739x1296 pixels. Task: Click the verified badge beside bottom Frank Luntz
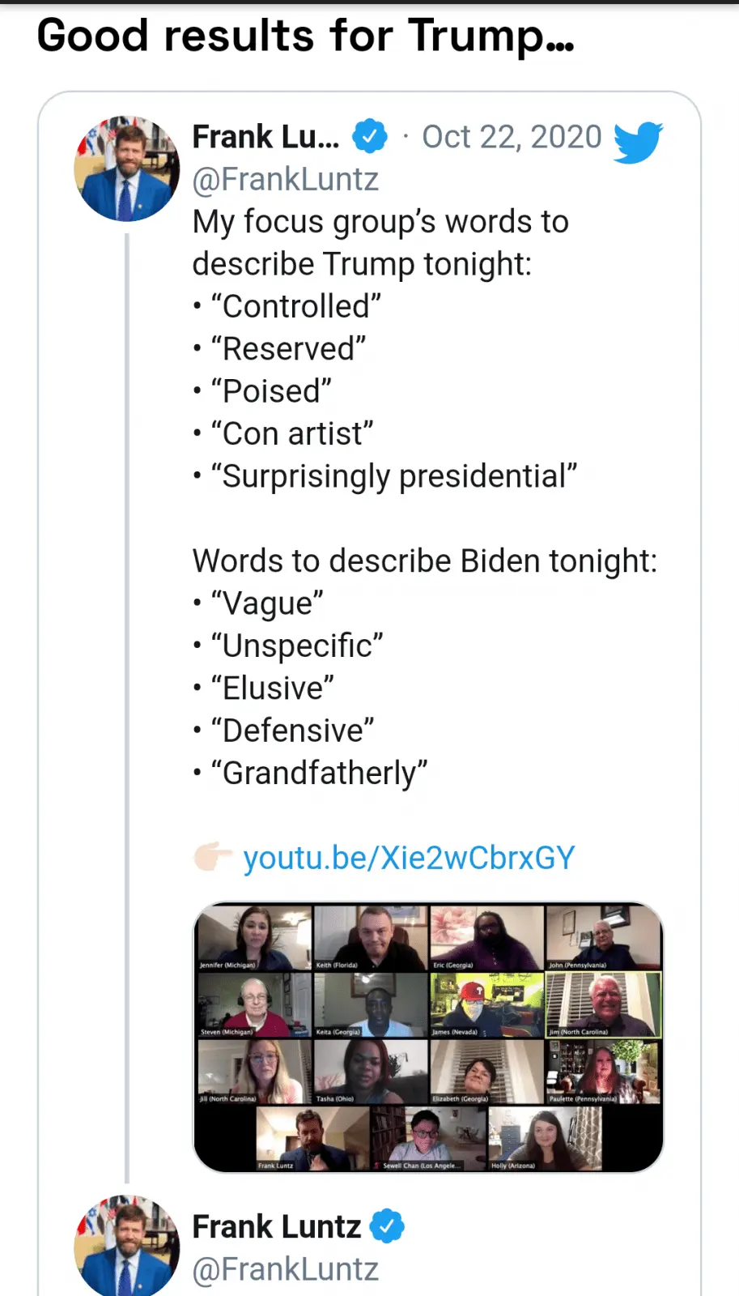coord(387,1226)
